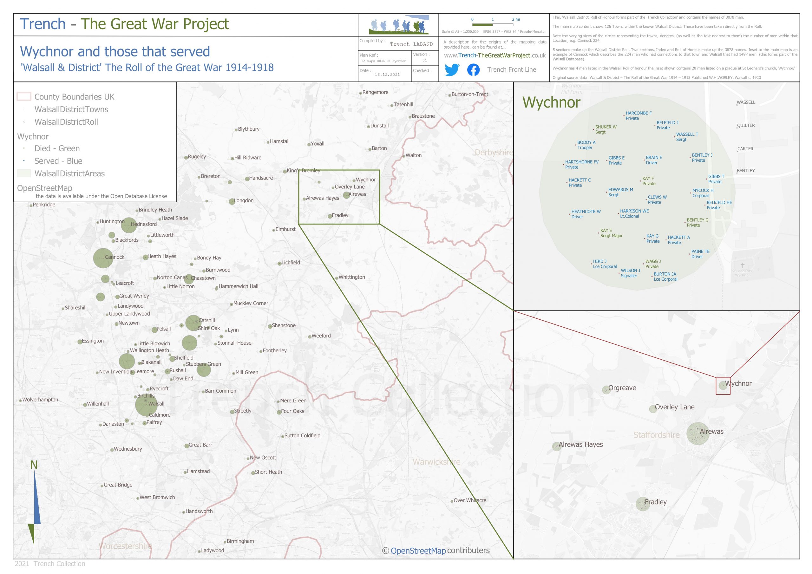Expand the Wychnor legend section
Viewport: 812px width, 574px height.
[33, 136]
